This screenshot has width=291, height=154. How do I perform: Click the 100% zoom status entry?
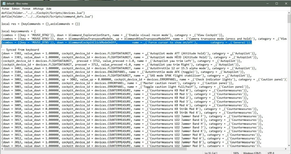point(236,153)
